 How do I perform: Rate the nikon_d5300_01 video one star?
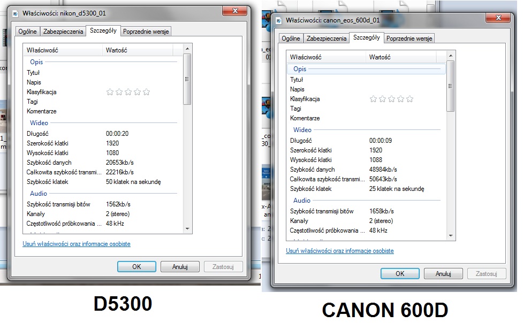pyautogui.click(x=110, y=92)
